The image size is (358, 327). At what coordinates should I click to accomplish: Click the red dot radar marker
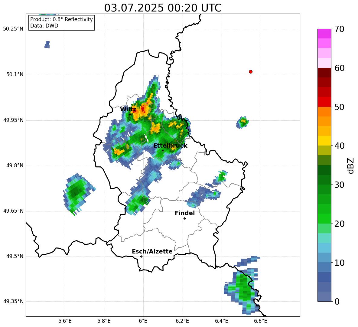click(250, 72)
